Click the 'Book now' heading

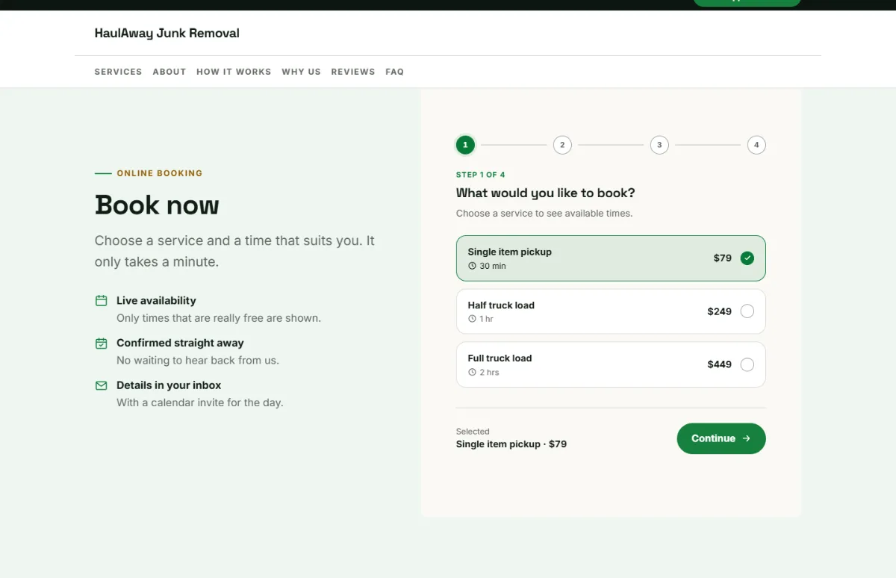click(x=157, y=205)
